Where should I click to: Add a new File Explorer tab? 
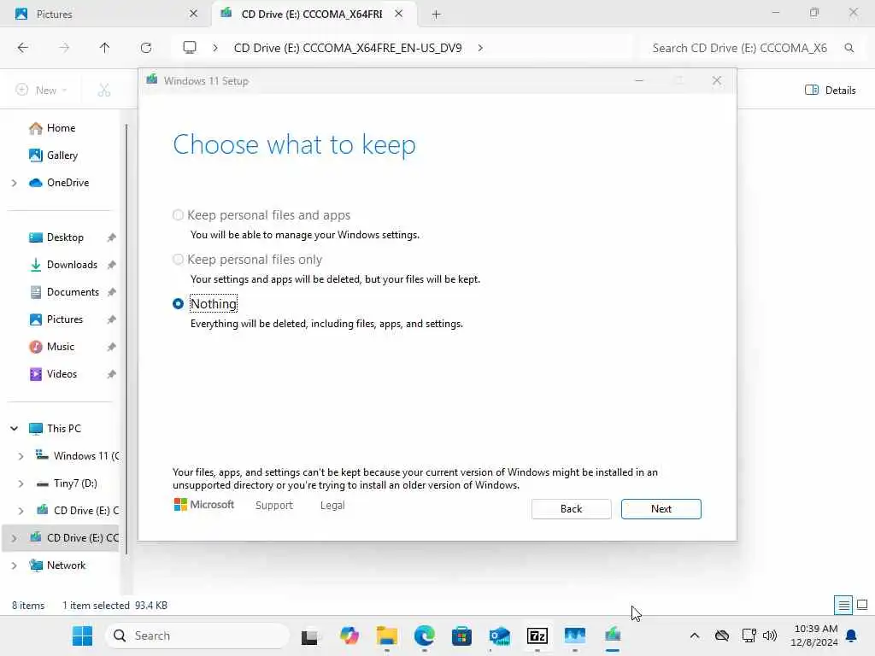pos(437,15)
